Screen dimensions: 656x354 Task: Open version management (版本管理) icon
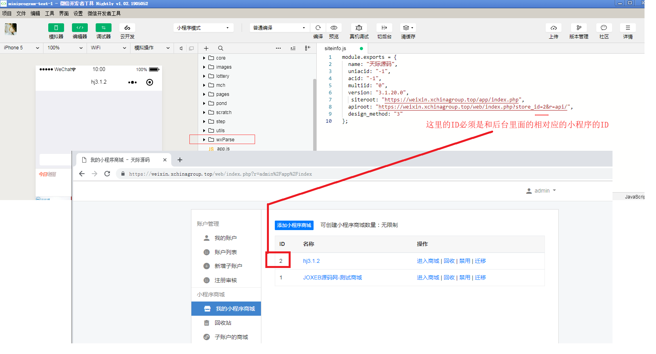(579, 28)
